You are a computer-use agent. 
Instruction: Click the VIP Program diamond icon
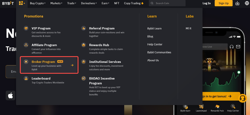26,28
